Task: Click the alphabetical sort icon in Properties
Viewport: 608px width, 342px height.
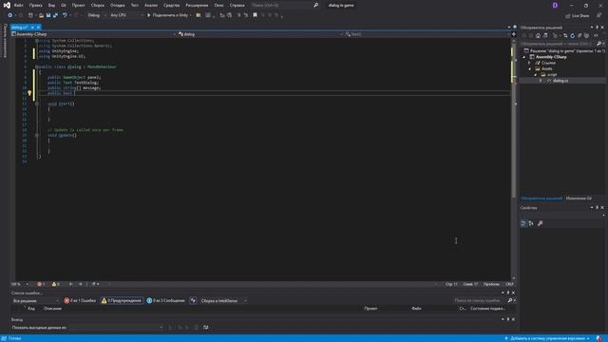Action: point(531,223)
